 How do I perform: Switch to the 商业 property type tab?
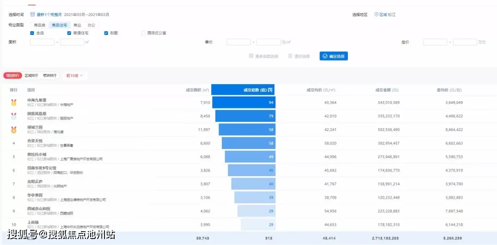pos(77,25)
